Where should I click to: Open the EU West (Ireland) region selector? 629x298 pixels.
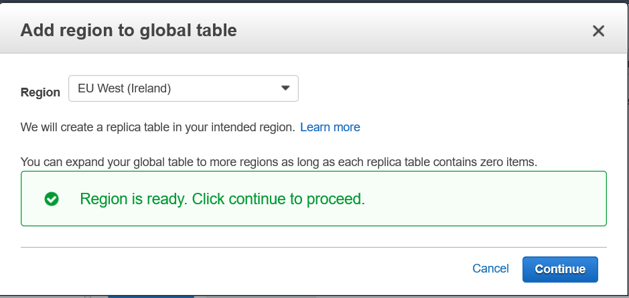[183, 88]
